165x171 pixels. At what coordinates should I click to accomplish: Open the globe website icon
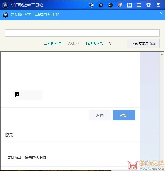click(139, 5)
